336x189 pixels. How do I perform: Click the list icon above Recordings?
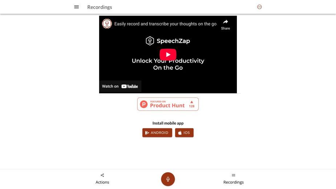click(x=234, y=175)
